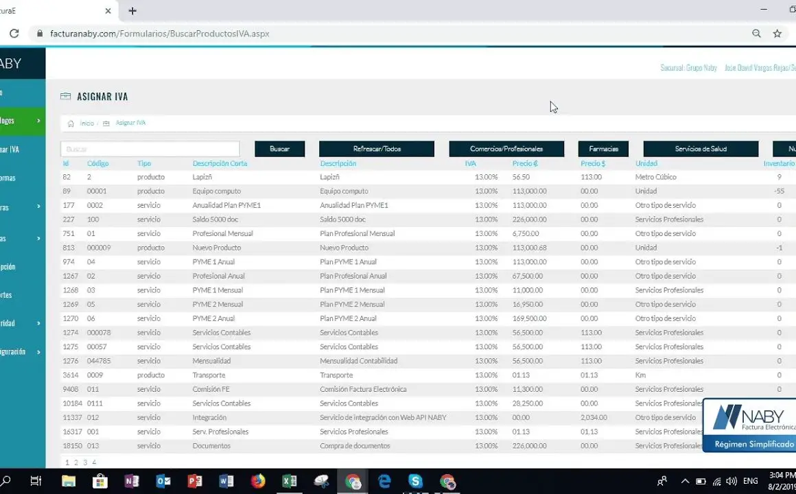Click the Refrescar/Todos button
This screenshot has height=494, width=796.
376,149
